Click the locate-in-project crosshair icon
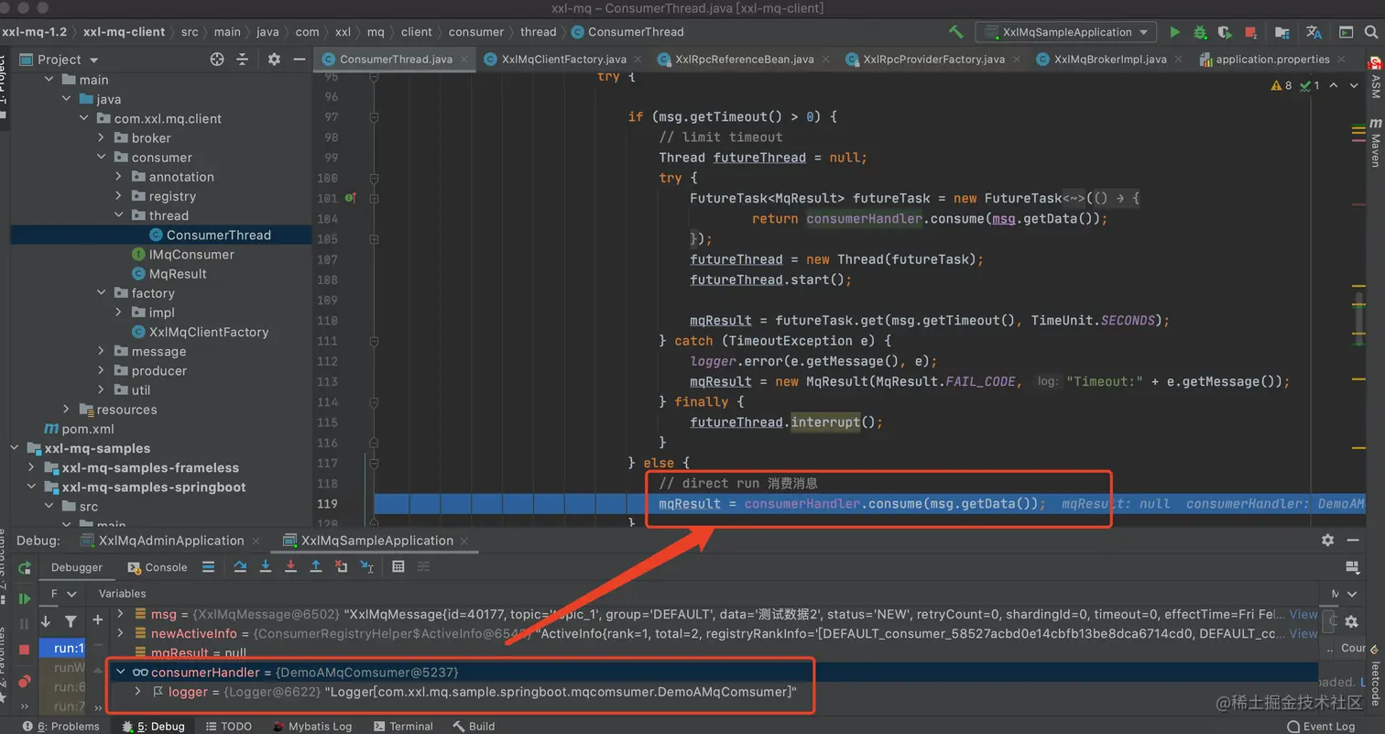This screenshot has width=1385, height=734. 217,60
